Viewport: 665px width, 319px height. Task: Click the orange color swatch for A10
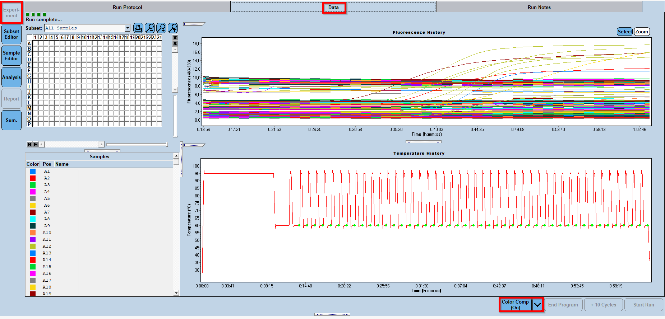coord(33,233)
